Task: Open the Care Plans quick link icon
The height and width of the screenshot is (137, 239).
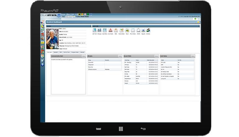Action: [x=105, y=30]
